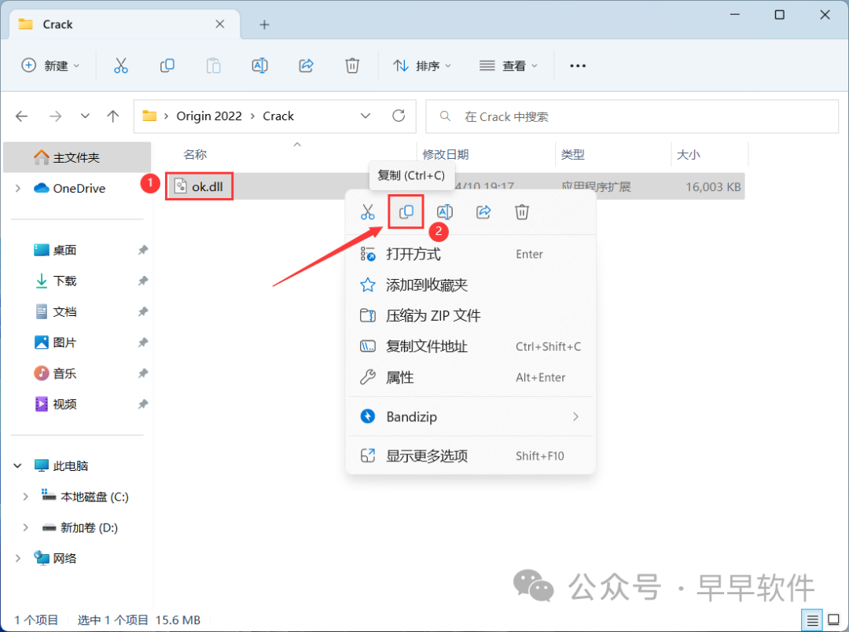
Task: Open the 排序 sort dropdown
Action: [423, 66]
